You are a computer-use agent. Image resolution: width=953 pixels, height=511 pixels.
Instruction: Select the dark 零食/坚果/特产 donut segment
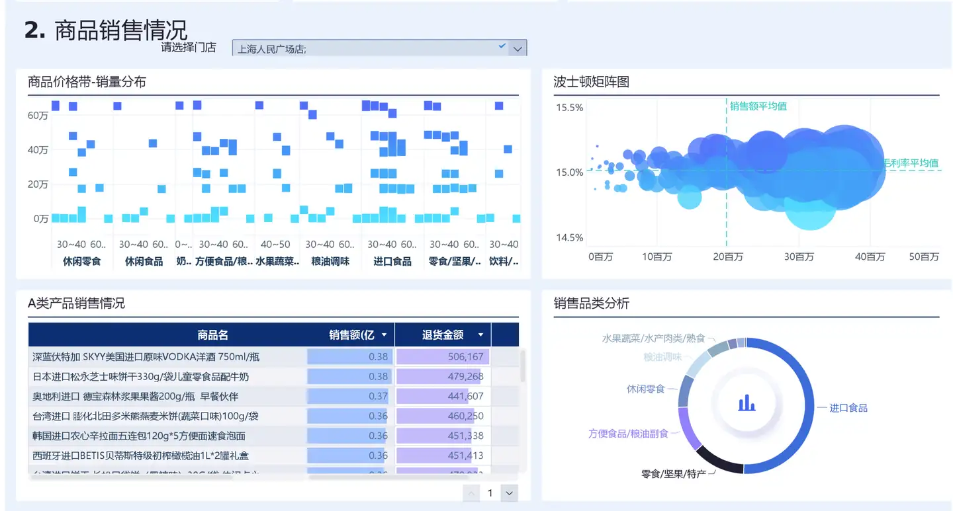[719, 460]
